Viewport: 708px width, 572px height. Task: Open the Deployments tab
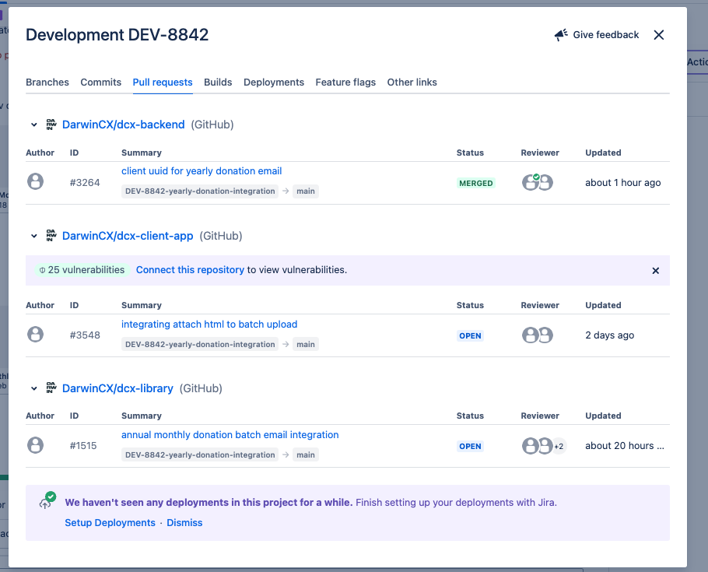[x=274, y=82]
